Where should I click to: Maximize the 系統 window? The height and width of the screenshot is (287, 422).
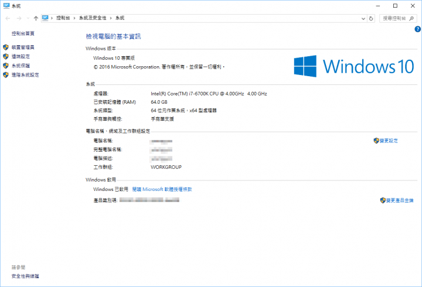click(395, 6)
